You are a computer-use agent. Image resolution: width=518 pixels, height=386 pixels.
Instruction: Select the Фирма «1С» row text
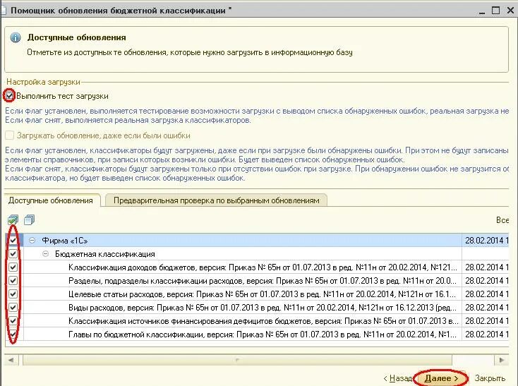coord(65,241)
